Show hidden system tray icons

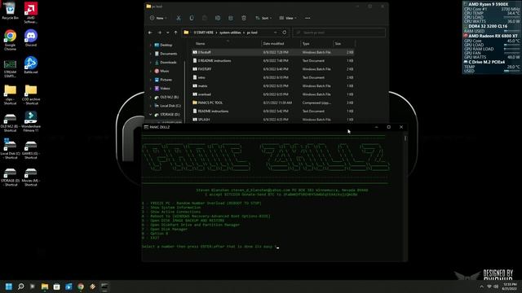(481, 286)
